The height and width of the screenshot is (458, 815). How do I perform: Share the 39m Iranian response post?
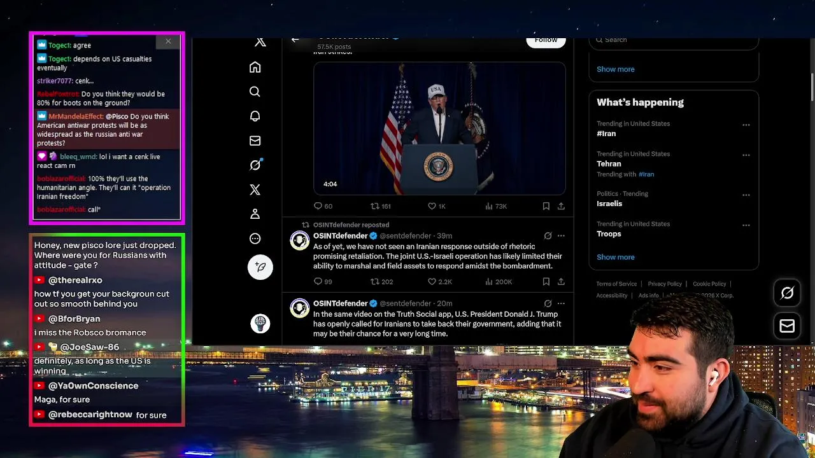pyautogui.click(x=561, y=282)
